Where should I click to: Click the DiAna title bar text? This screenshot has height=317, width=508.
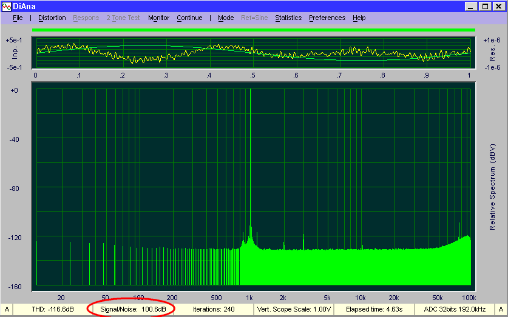pyautogui.click(x=24, y=6)
